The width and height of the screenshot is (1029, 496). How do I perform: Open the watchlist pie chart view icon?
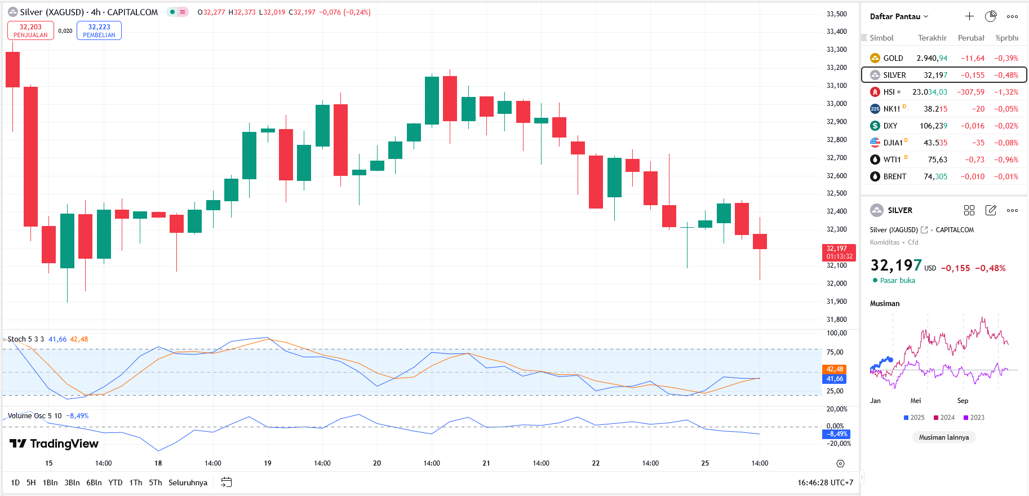(990, 16)
